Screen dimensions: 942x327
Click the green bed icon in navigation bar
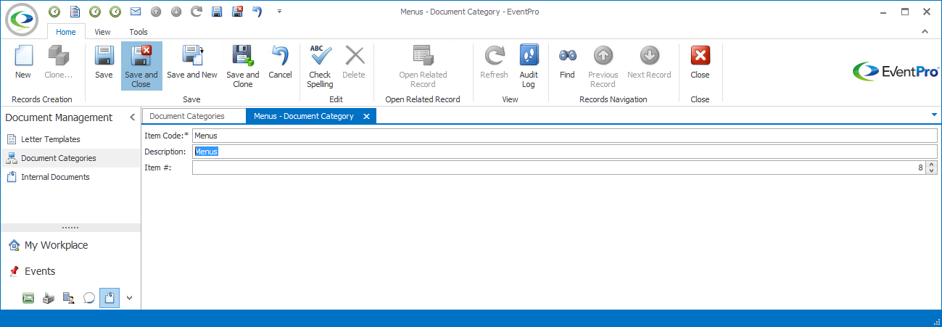[x=28, y=297]
